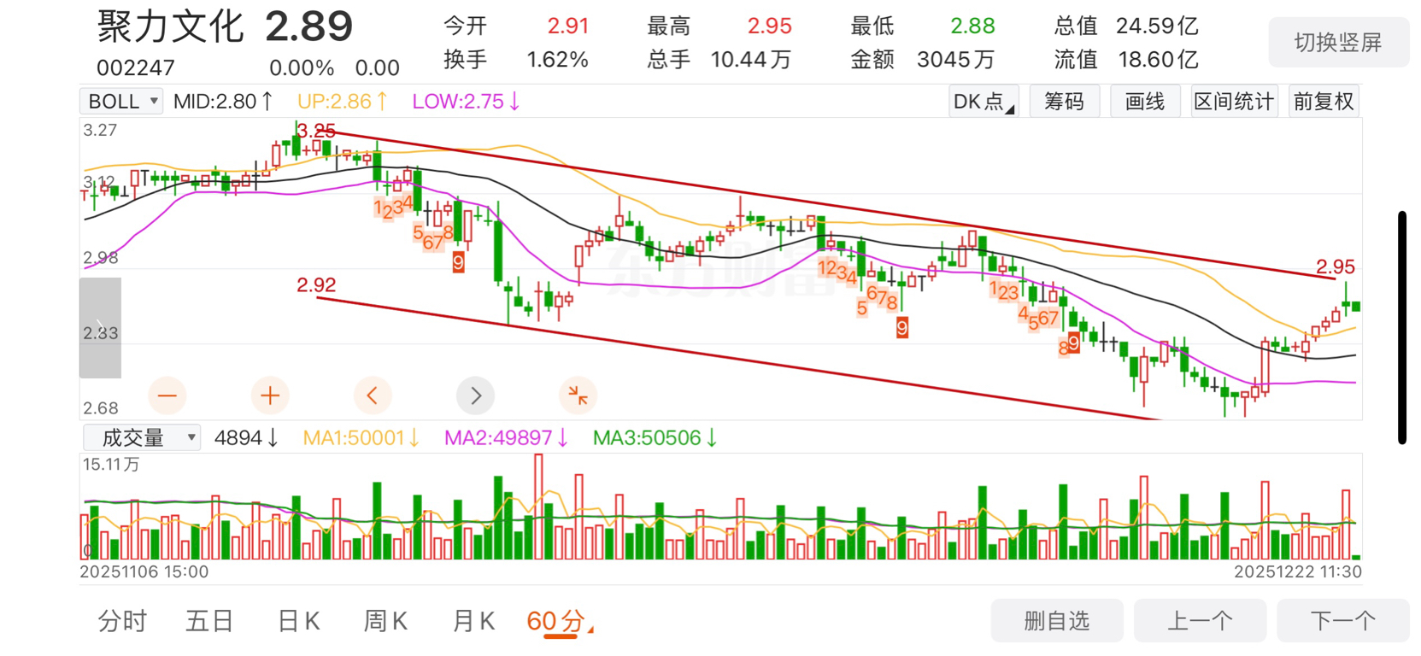Go to next stock with 下一个
The width and height of the screenshot is (1421, 656).
coord(1342,621)
